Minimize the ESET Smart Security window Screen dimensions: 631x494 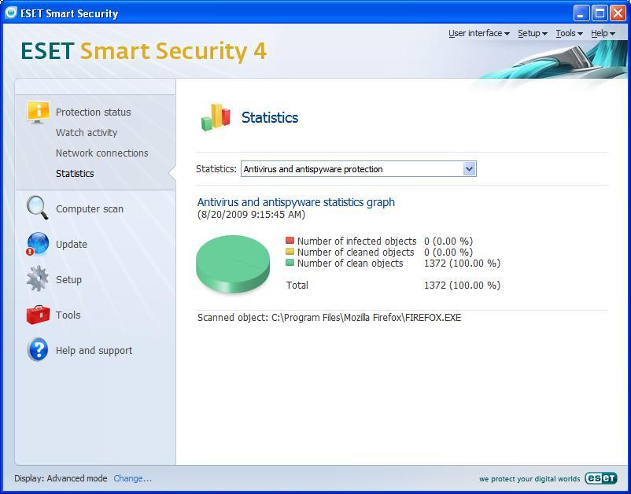click(x=581, y=13)
